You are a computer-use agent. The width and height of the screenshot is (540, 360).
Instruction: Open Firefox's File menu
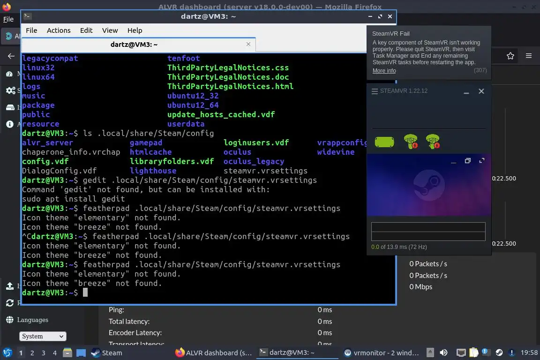click(8, 19)
